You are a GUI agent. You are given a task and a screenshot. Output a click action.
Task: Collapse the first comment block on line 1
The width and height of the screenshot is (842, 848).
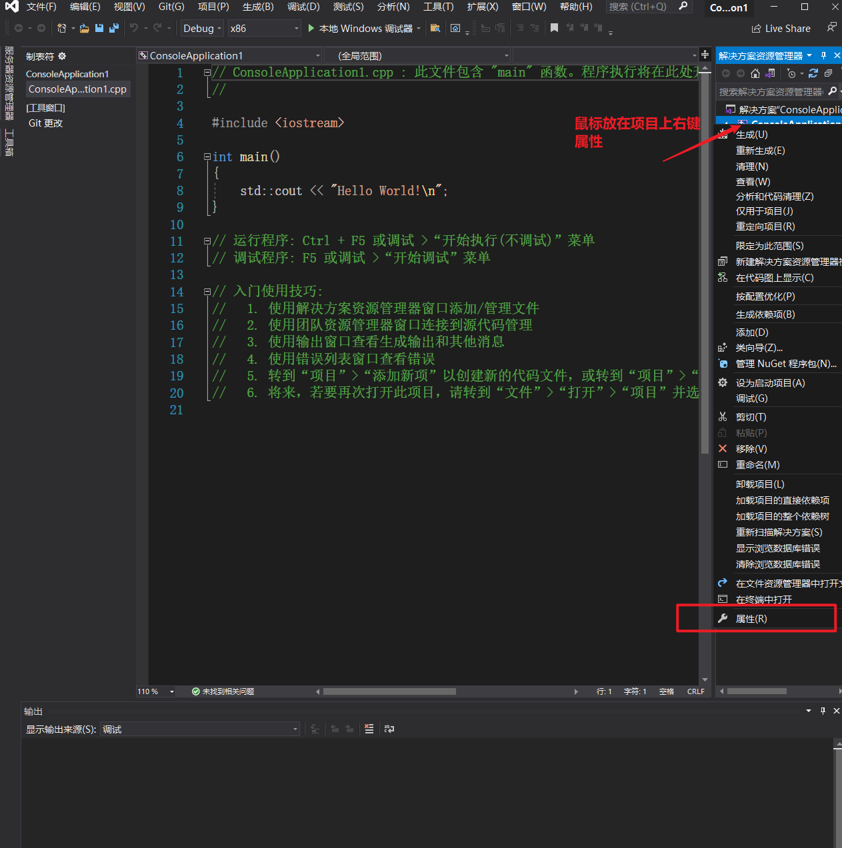click(207, 72)
